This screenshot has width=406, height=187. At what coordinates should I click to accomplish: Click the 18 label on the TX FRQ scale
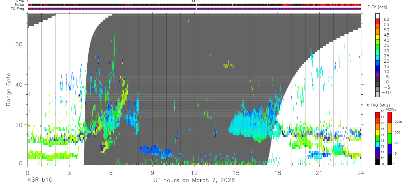[x=383, y=111]
